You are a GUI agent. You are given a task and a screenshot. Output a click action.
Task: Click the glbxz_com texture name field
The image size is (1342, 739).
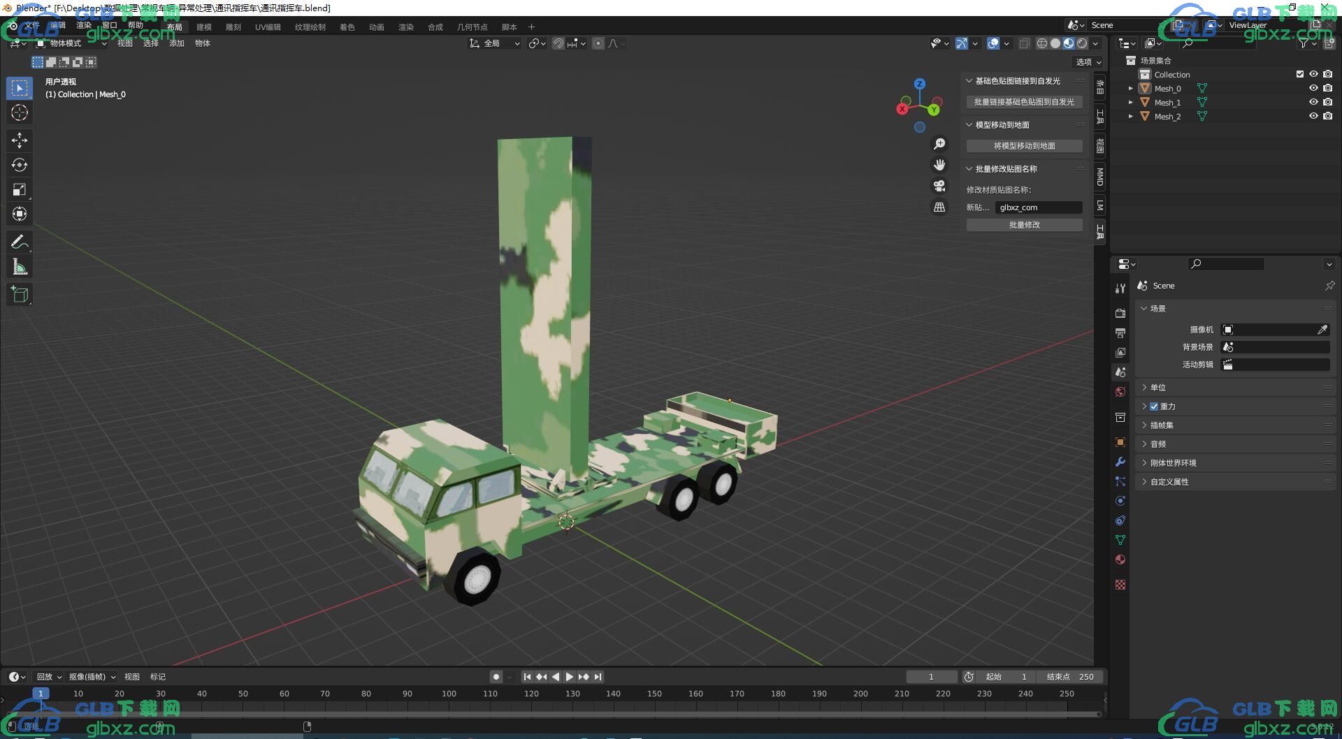(x=1038, y=207)
